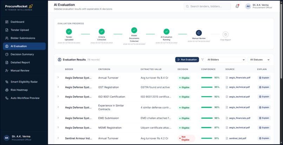Click the ProcureRocket rocket logo icon
Image resolution: width=283 pixels, height=145 pixels.
tap(31, 6)
